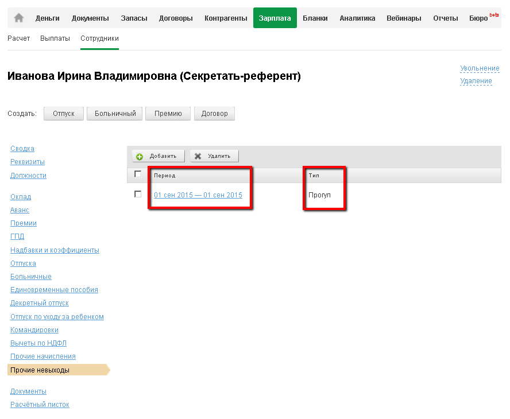Click the Удаление link

pos(476,81)
